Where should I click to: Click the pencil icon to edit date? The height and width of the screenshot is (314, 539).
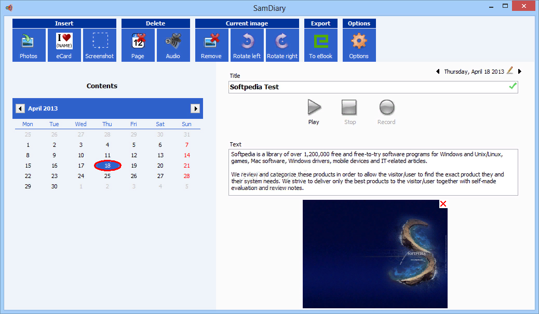point(510,71)
